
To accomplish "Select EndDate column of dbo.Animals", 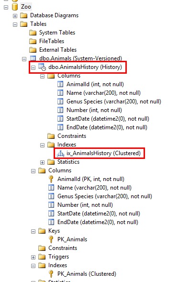I will (98, 222).
